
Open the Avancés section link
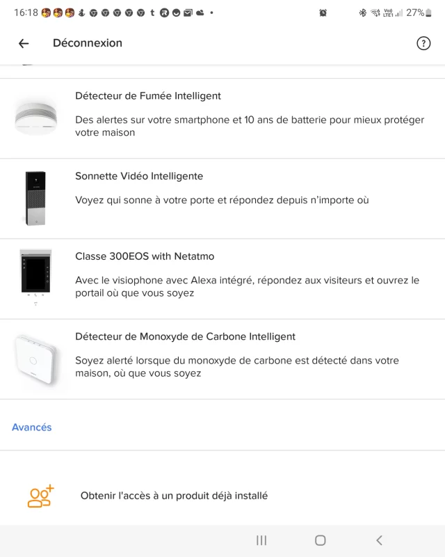coord(32,427)
